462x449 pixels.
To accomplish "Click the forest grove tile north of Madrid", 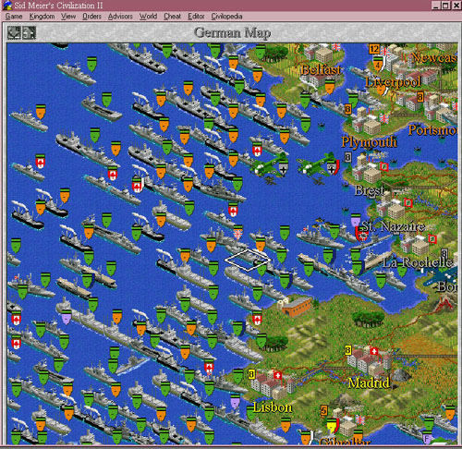I will point(368,319).
